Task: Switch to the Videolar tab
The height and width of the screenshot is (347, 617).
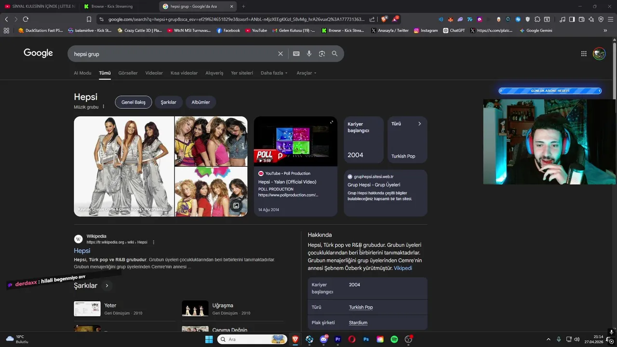Action: point(154,73)
